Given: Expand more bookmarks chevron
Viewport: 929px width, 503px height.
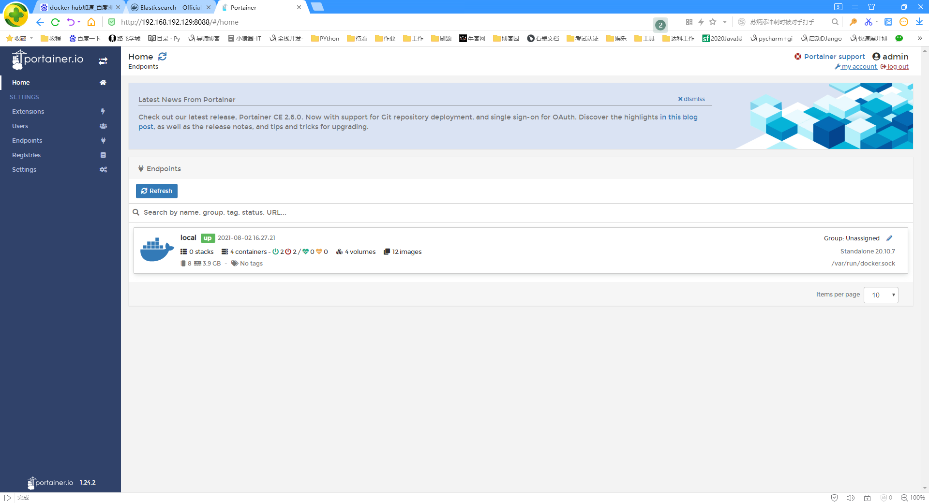Looking at the screenshot, I should tap(919, 38).
